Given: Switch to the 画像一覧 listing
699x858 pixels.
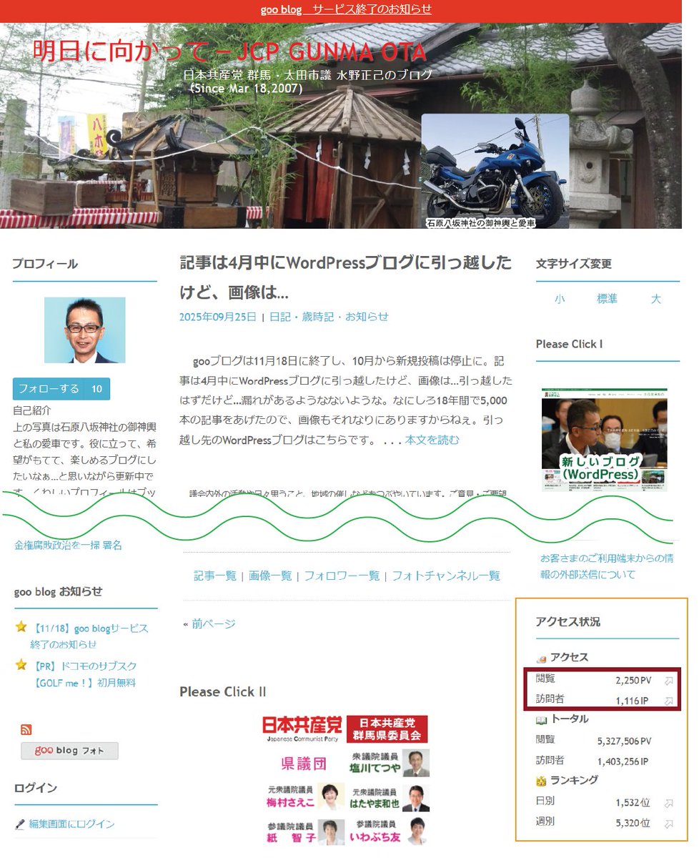Looking at the screenshot, I should (x=269, y=576).
